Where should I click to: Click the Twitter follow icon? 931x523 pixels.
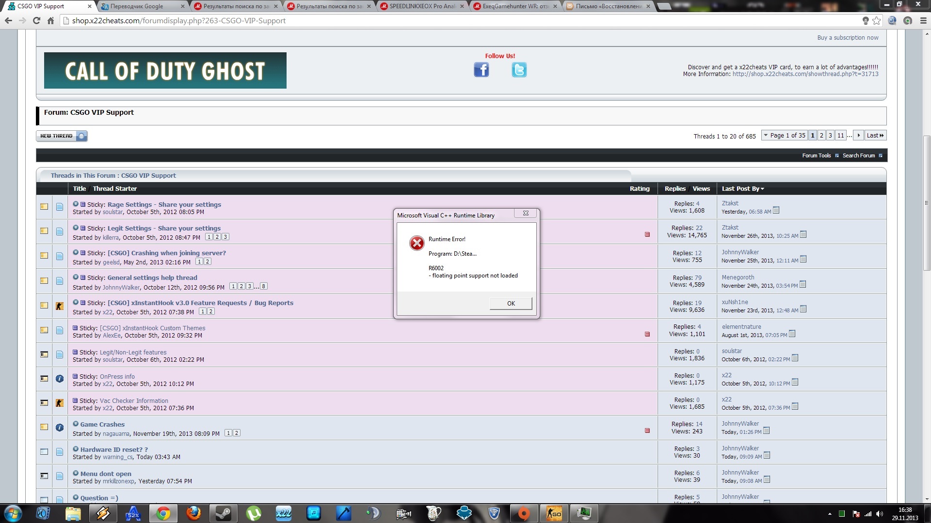[519, 70]
